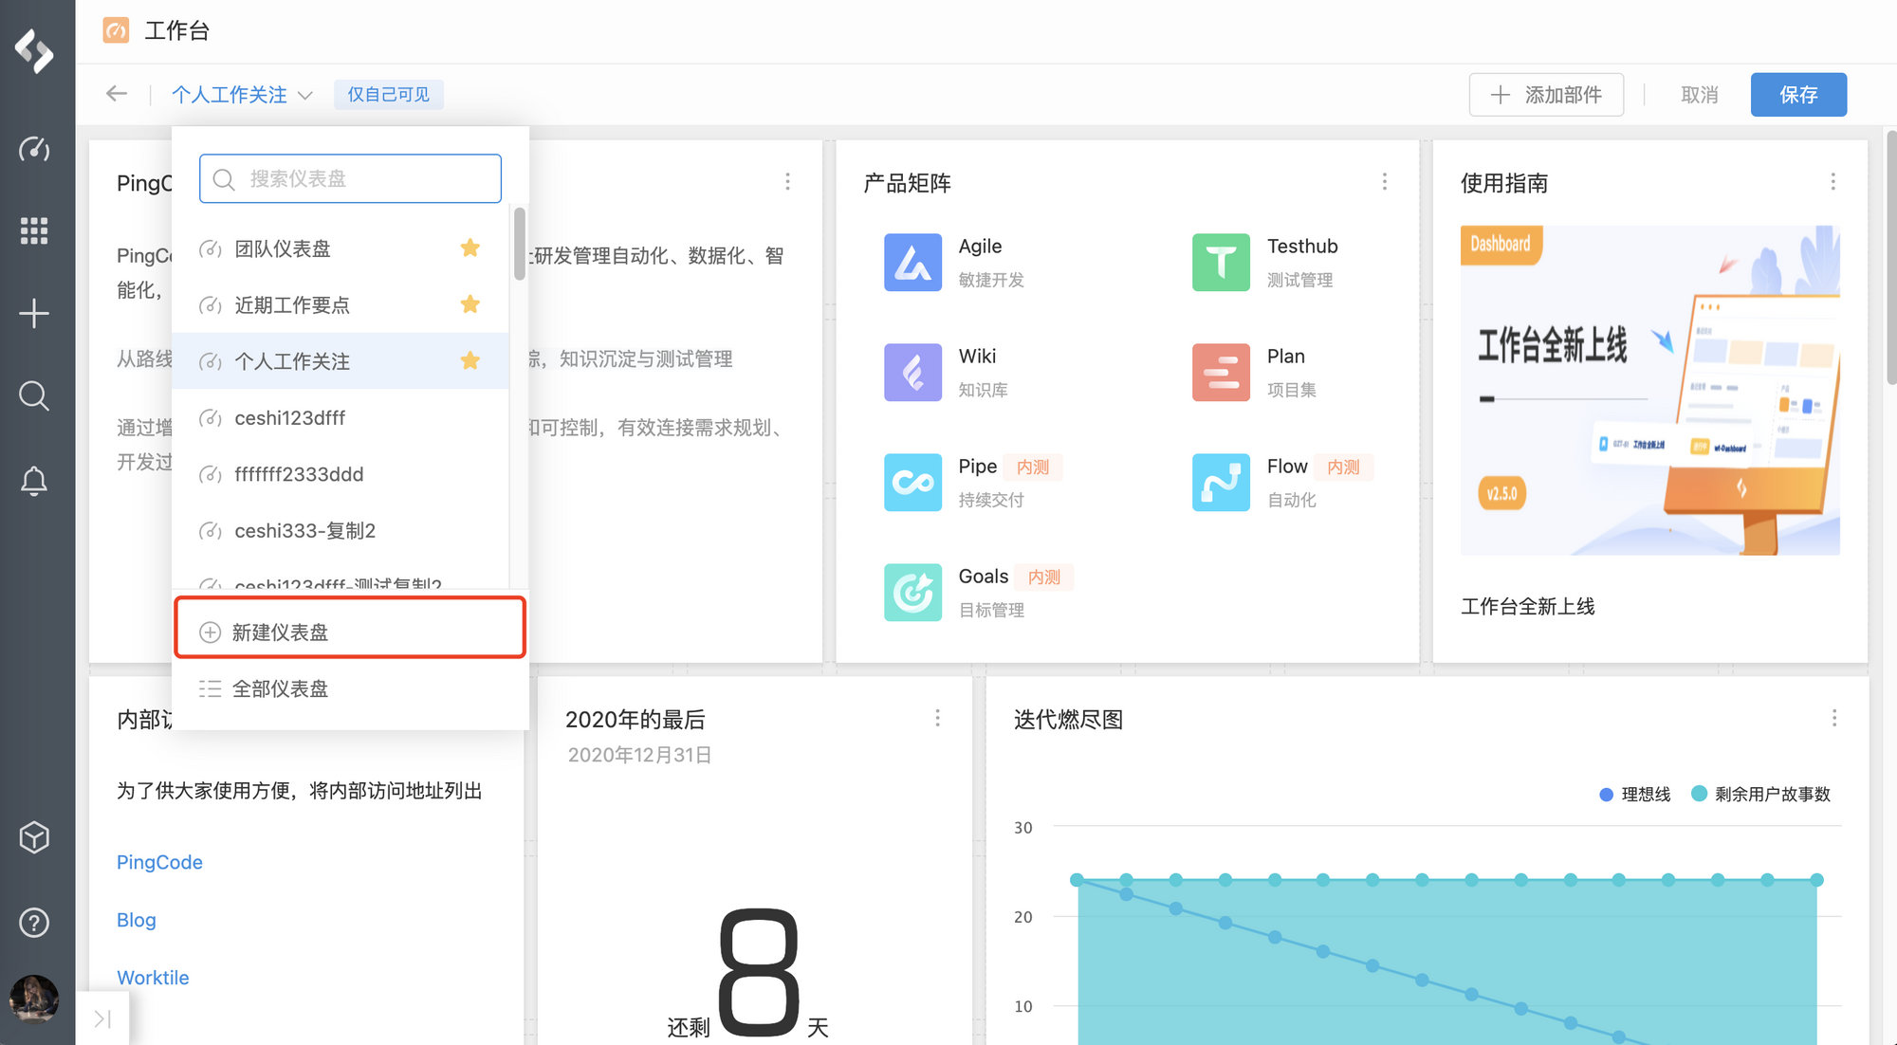Open the PingCode logo home icon
The height and width of the screenshot is (1045, 1897).
34,50
